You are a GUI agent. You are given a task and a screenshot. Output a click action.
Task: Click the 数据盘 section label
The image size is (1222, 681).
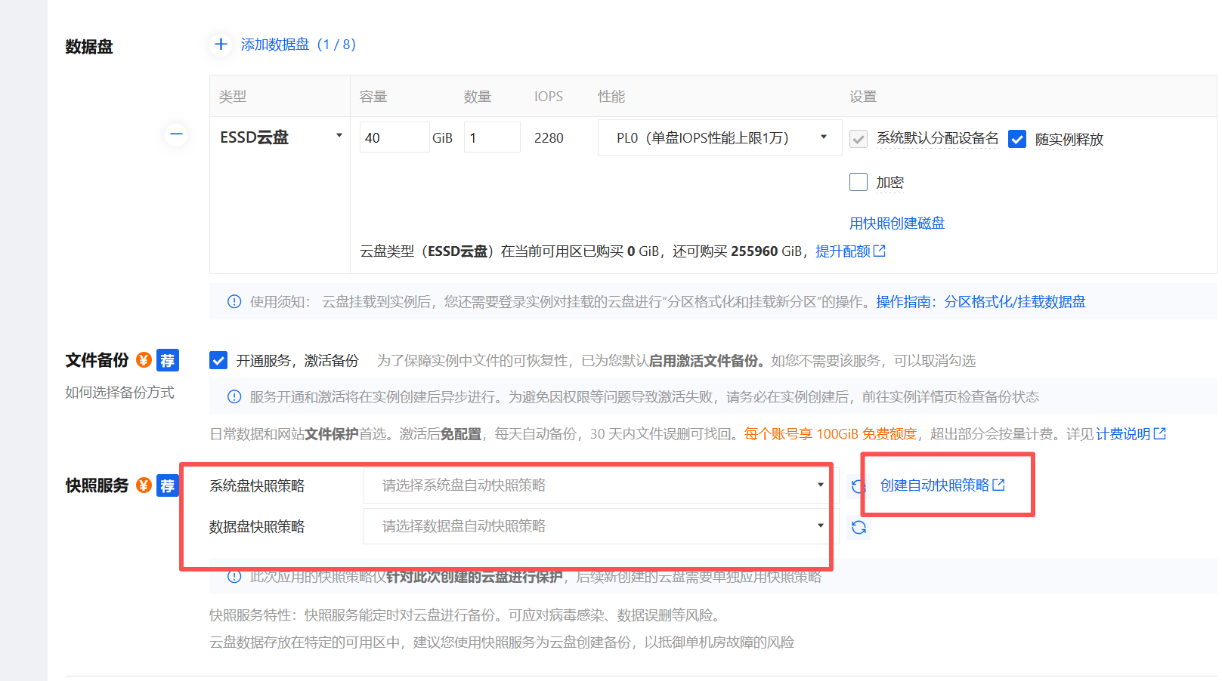89,47
